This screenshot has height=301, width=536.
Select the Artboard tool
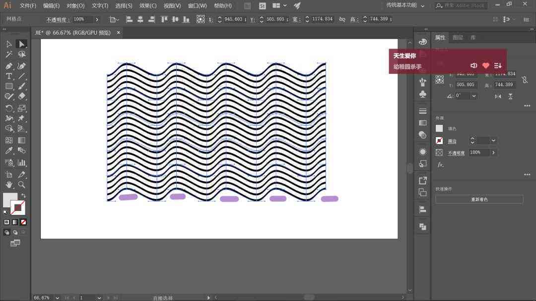(9, 175)
